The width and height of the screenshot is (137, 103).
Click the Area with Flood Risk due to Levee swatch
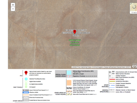tap(69, 94)
